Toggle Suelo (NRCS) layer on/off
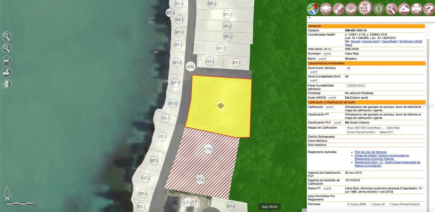435x212 pixels. pyautogui.click(x=333, y=98)
